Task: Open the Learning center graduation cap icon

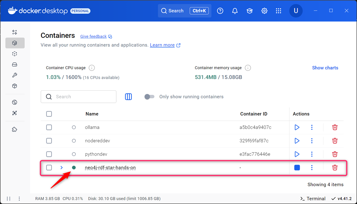Action: (250, 11)
